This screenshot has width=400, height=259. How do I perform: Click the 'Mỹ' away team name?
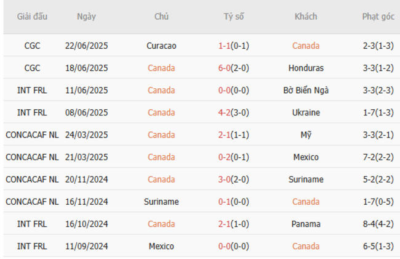tap(306, 134)
